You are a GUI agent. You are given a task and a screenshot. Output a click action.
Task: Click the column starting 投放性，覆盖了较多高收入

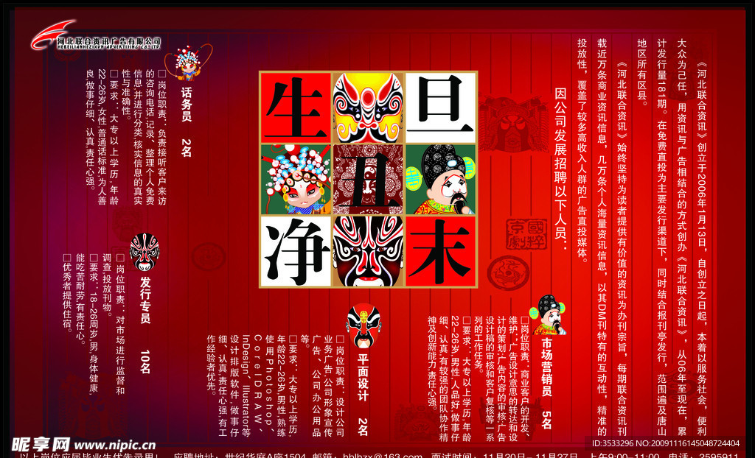coord(582,151)
